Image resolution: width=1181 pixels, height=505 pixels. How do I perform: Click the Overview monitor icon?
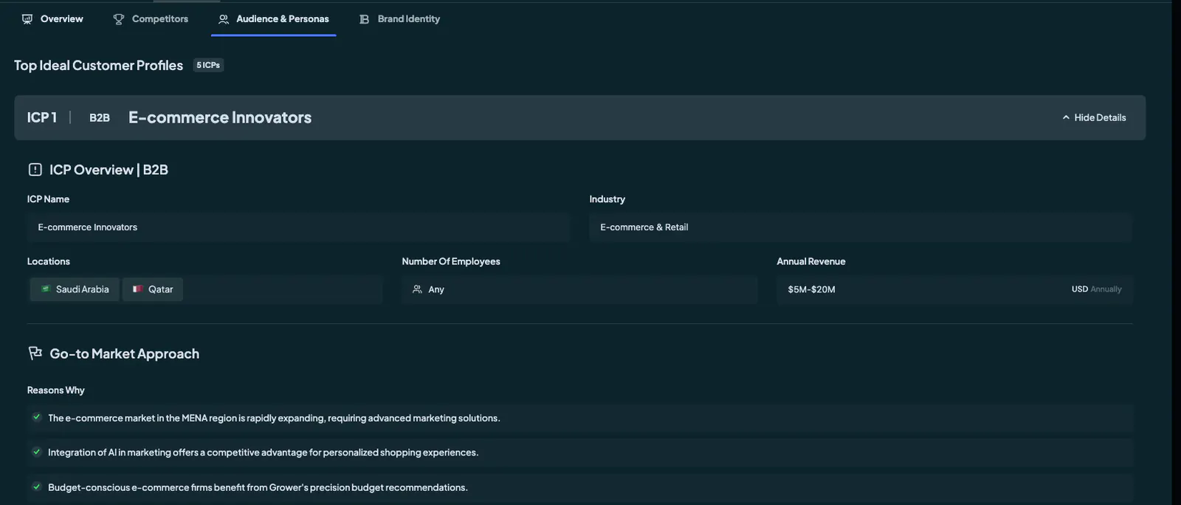27,19
